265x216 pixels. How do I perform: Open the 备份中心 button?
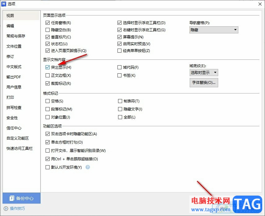tap(21, 198)
